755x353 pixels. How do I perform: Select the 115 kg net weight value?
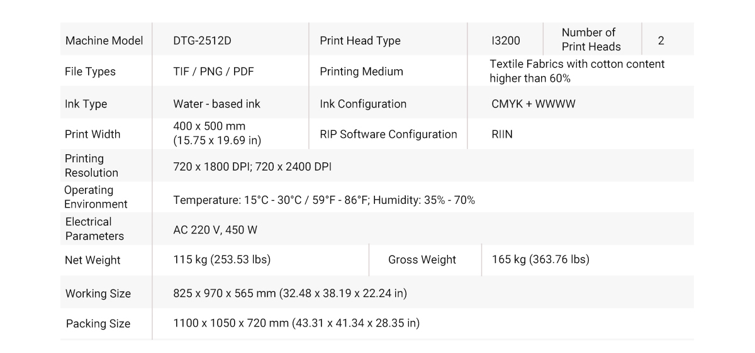222,259
